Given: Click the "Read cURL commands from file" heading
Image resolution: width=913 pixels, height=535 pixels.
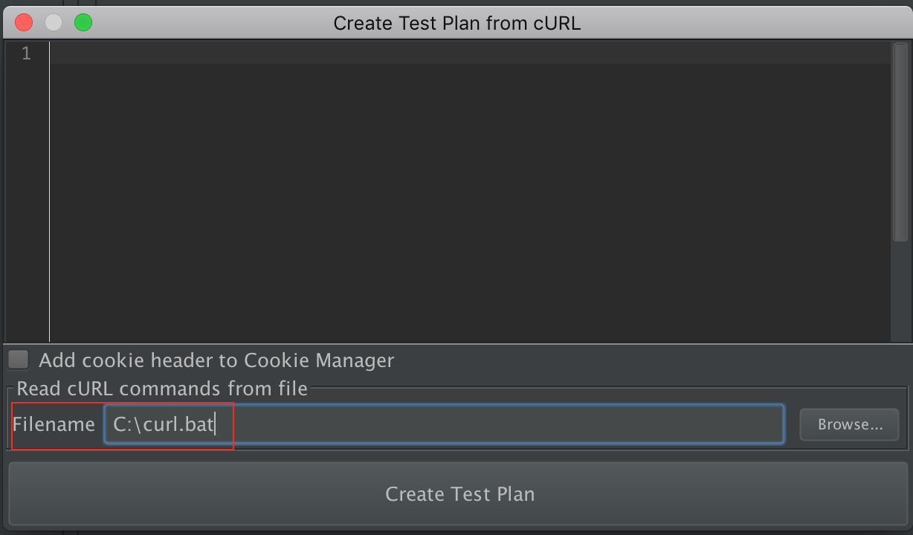Looking at the screenshot, I should click(162, 388).
